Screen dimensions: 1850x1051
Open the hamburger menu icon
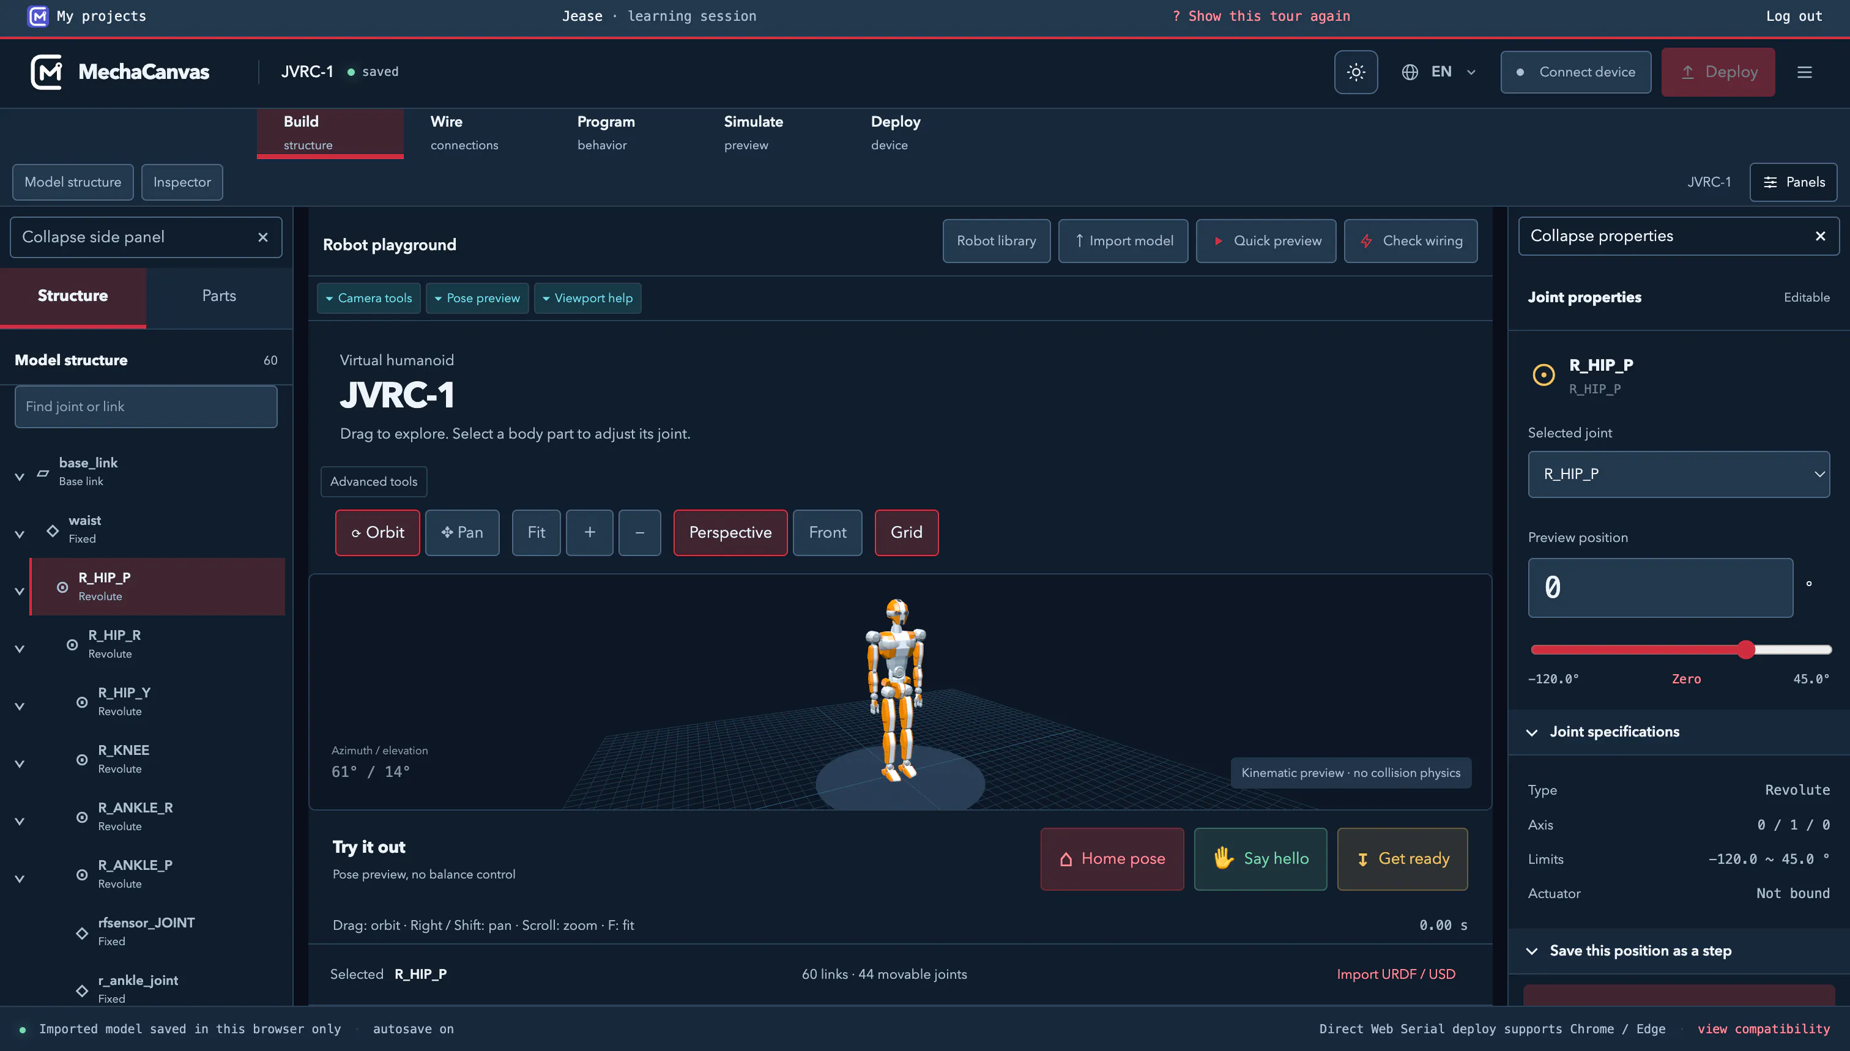pyautogui.click(x=1804, y=72)
